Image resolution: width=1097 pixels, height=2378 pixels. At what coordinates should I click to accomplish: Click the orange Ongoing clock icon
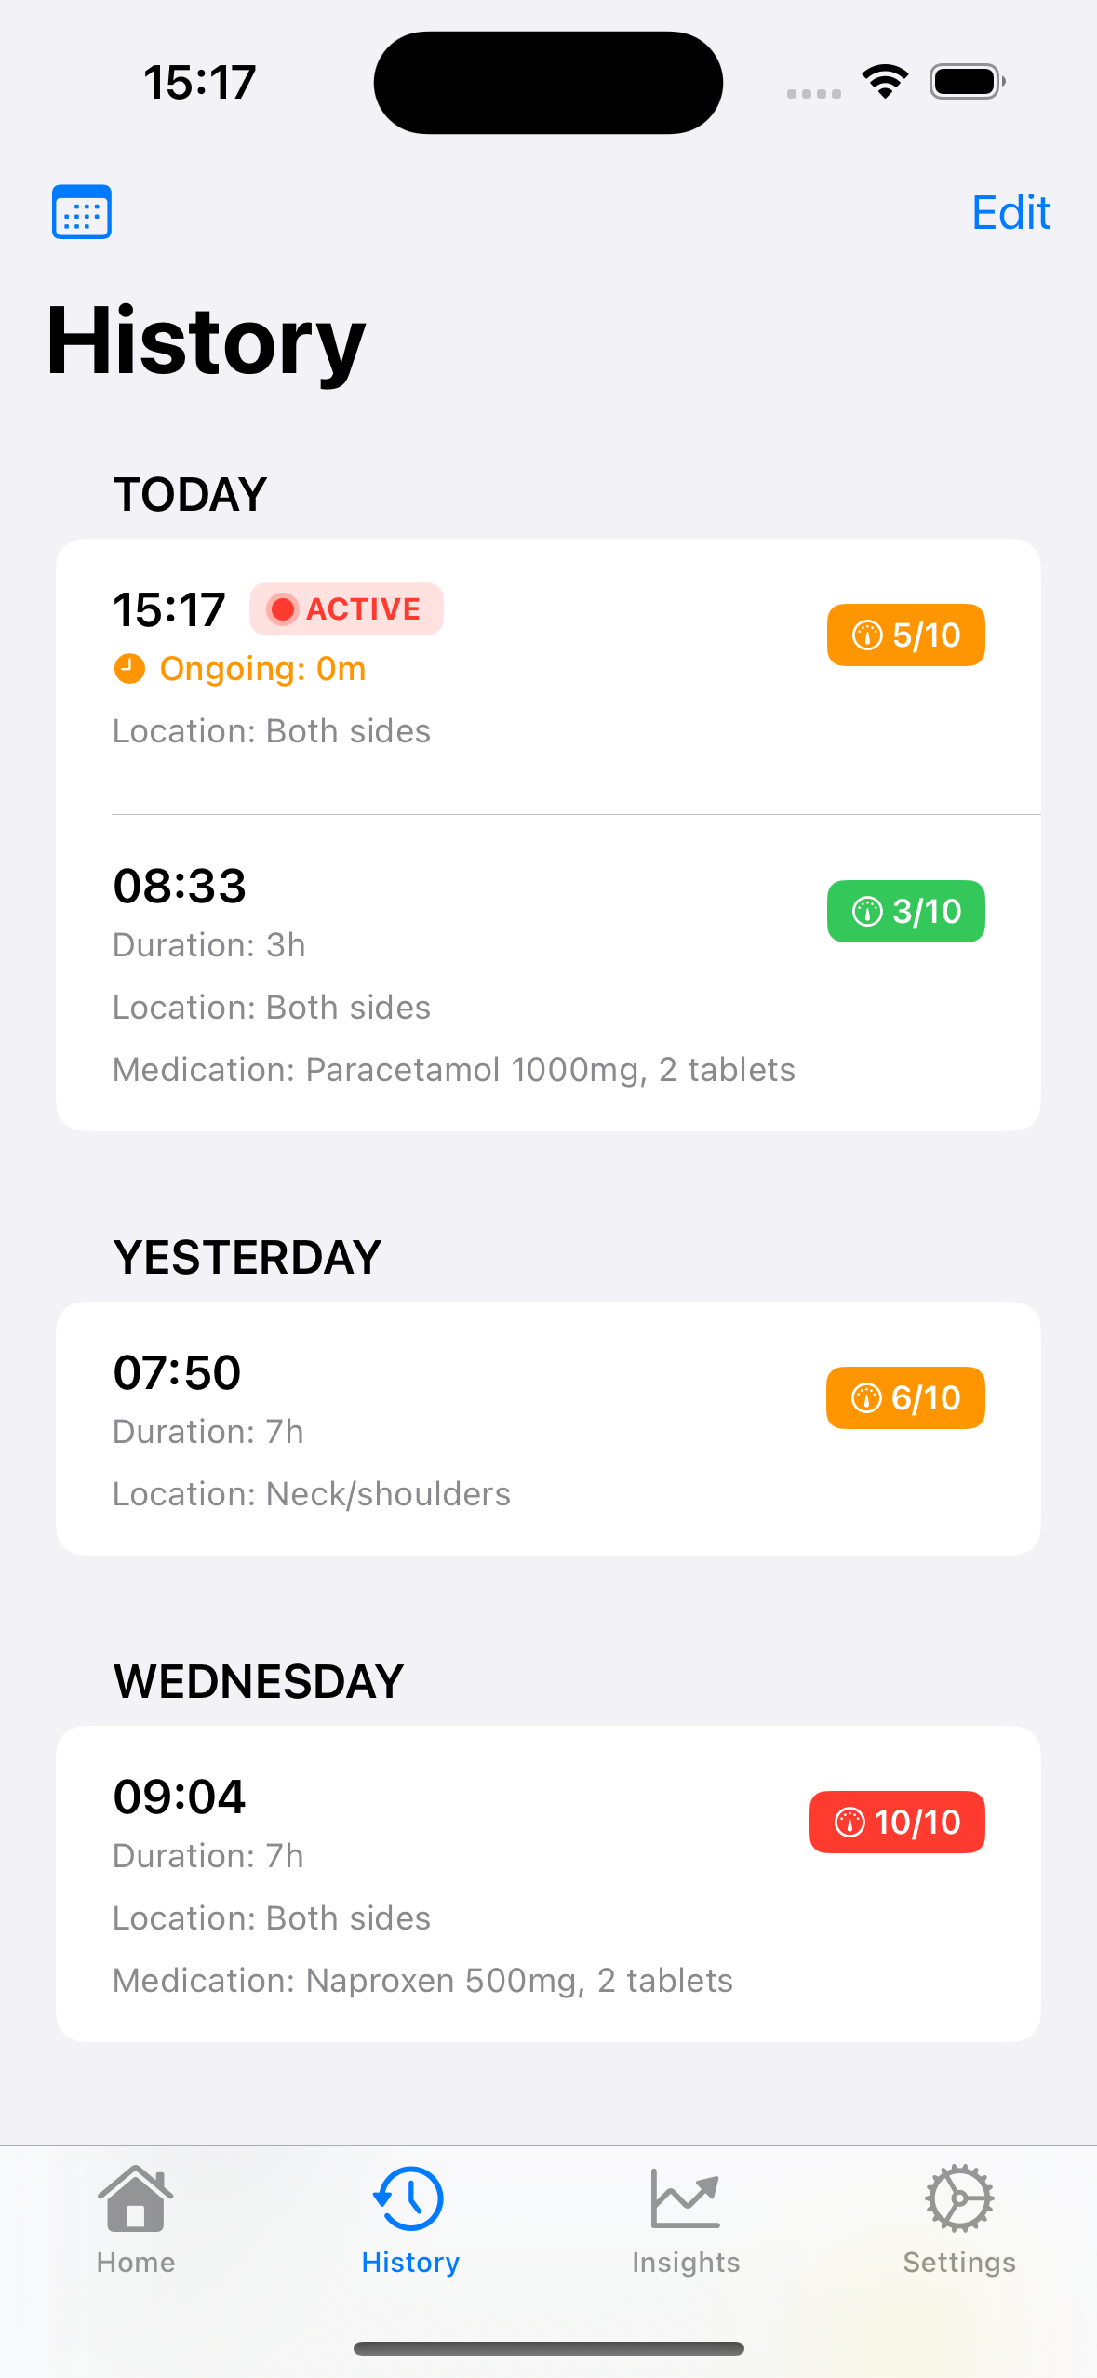coord(129,669)
